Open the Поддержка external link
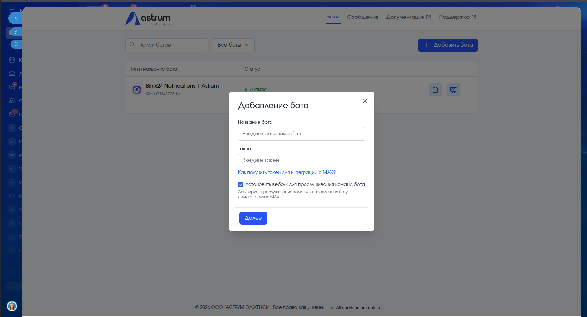Image resolution: width=587 pixels, height=317 pixels. coord(458,17)
